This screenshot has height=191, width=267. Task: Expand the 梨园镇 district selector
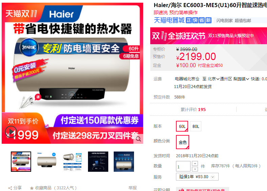(241, 79)
